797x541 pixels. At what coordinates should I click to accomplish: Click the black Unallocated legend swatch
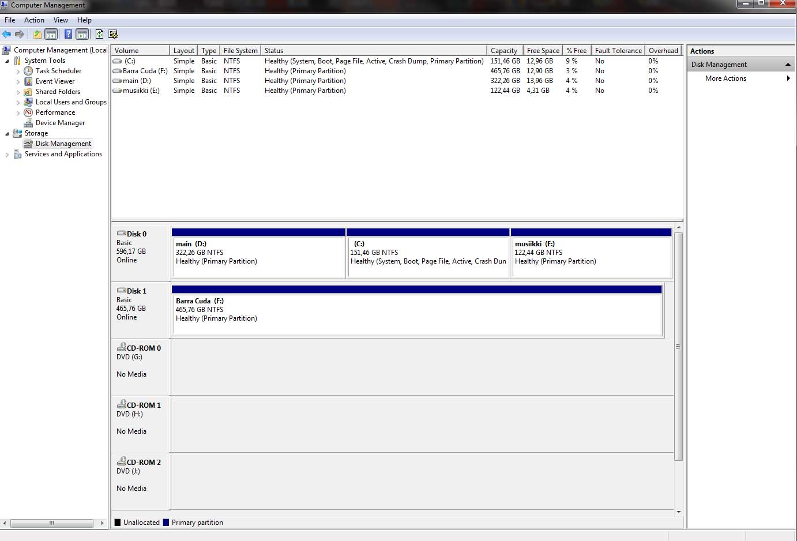(118, 523)
